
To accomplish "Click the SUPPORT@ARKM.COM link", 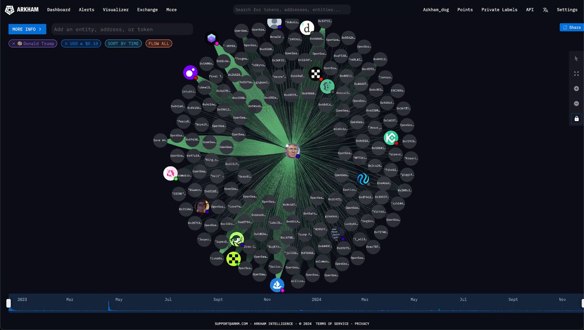I will (231, 324).
